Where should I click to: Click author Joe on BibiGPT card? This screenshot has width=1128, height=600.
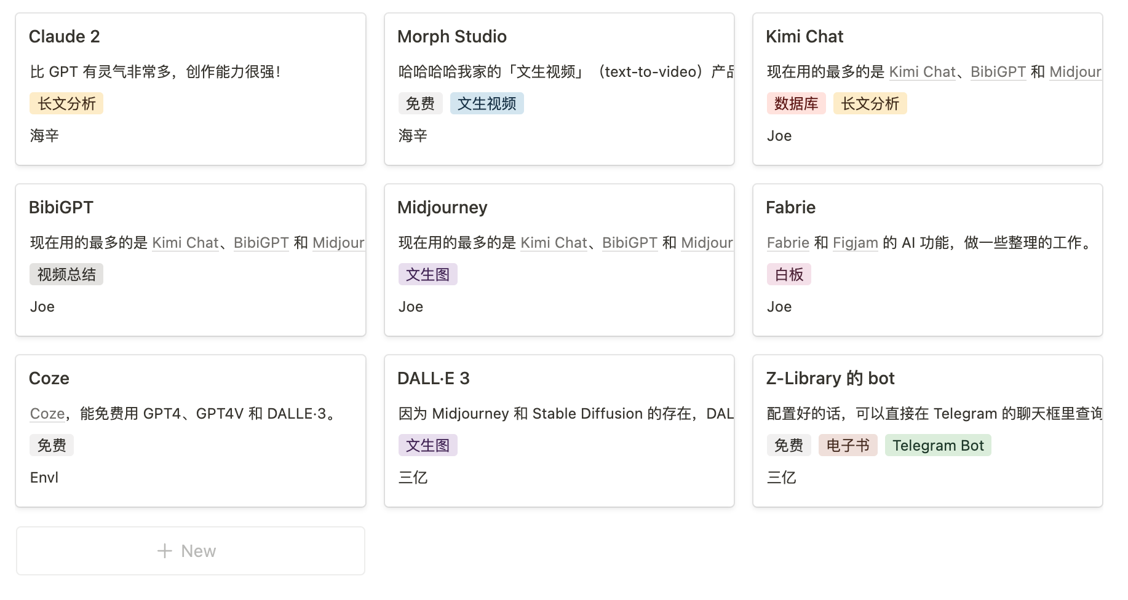[42, 307]
